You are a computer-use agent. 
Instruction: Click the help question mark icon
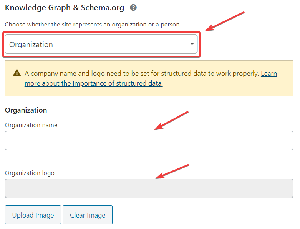(x=133, y=7)
